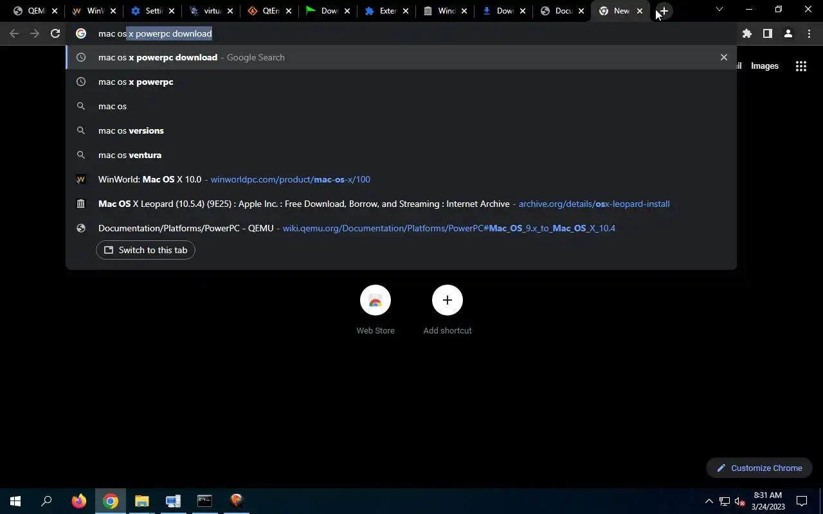Select suggestion 'mac os x powerpc download'
Screen dimensions: 823x514
(401, 57)
